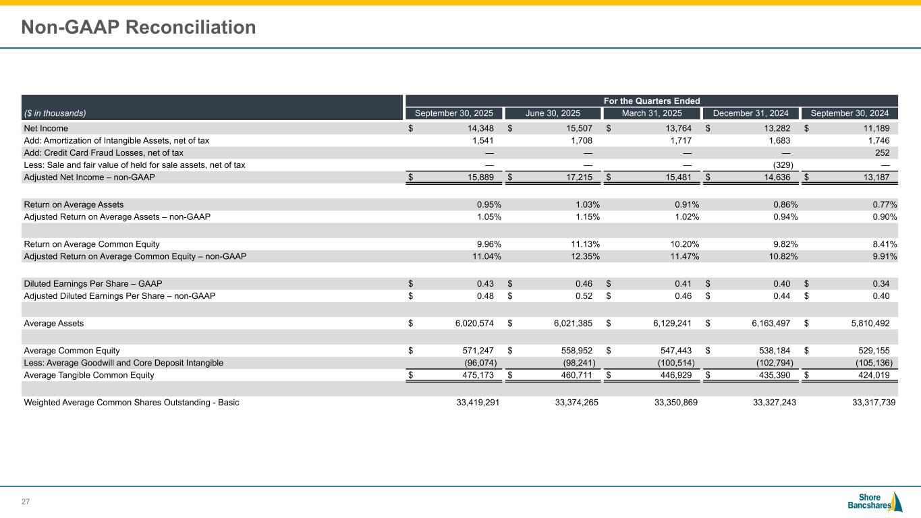
Task: Select the December 31, 2024 column header
Action: click(750, 113)
